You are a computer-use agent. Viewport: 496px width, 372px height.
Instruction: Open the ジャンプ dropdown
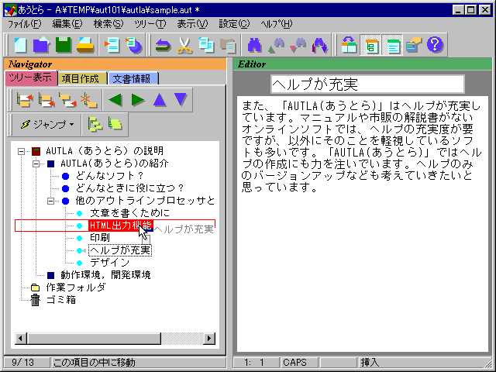(x=46, y=124)
